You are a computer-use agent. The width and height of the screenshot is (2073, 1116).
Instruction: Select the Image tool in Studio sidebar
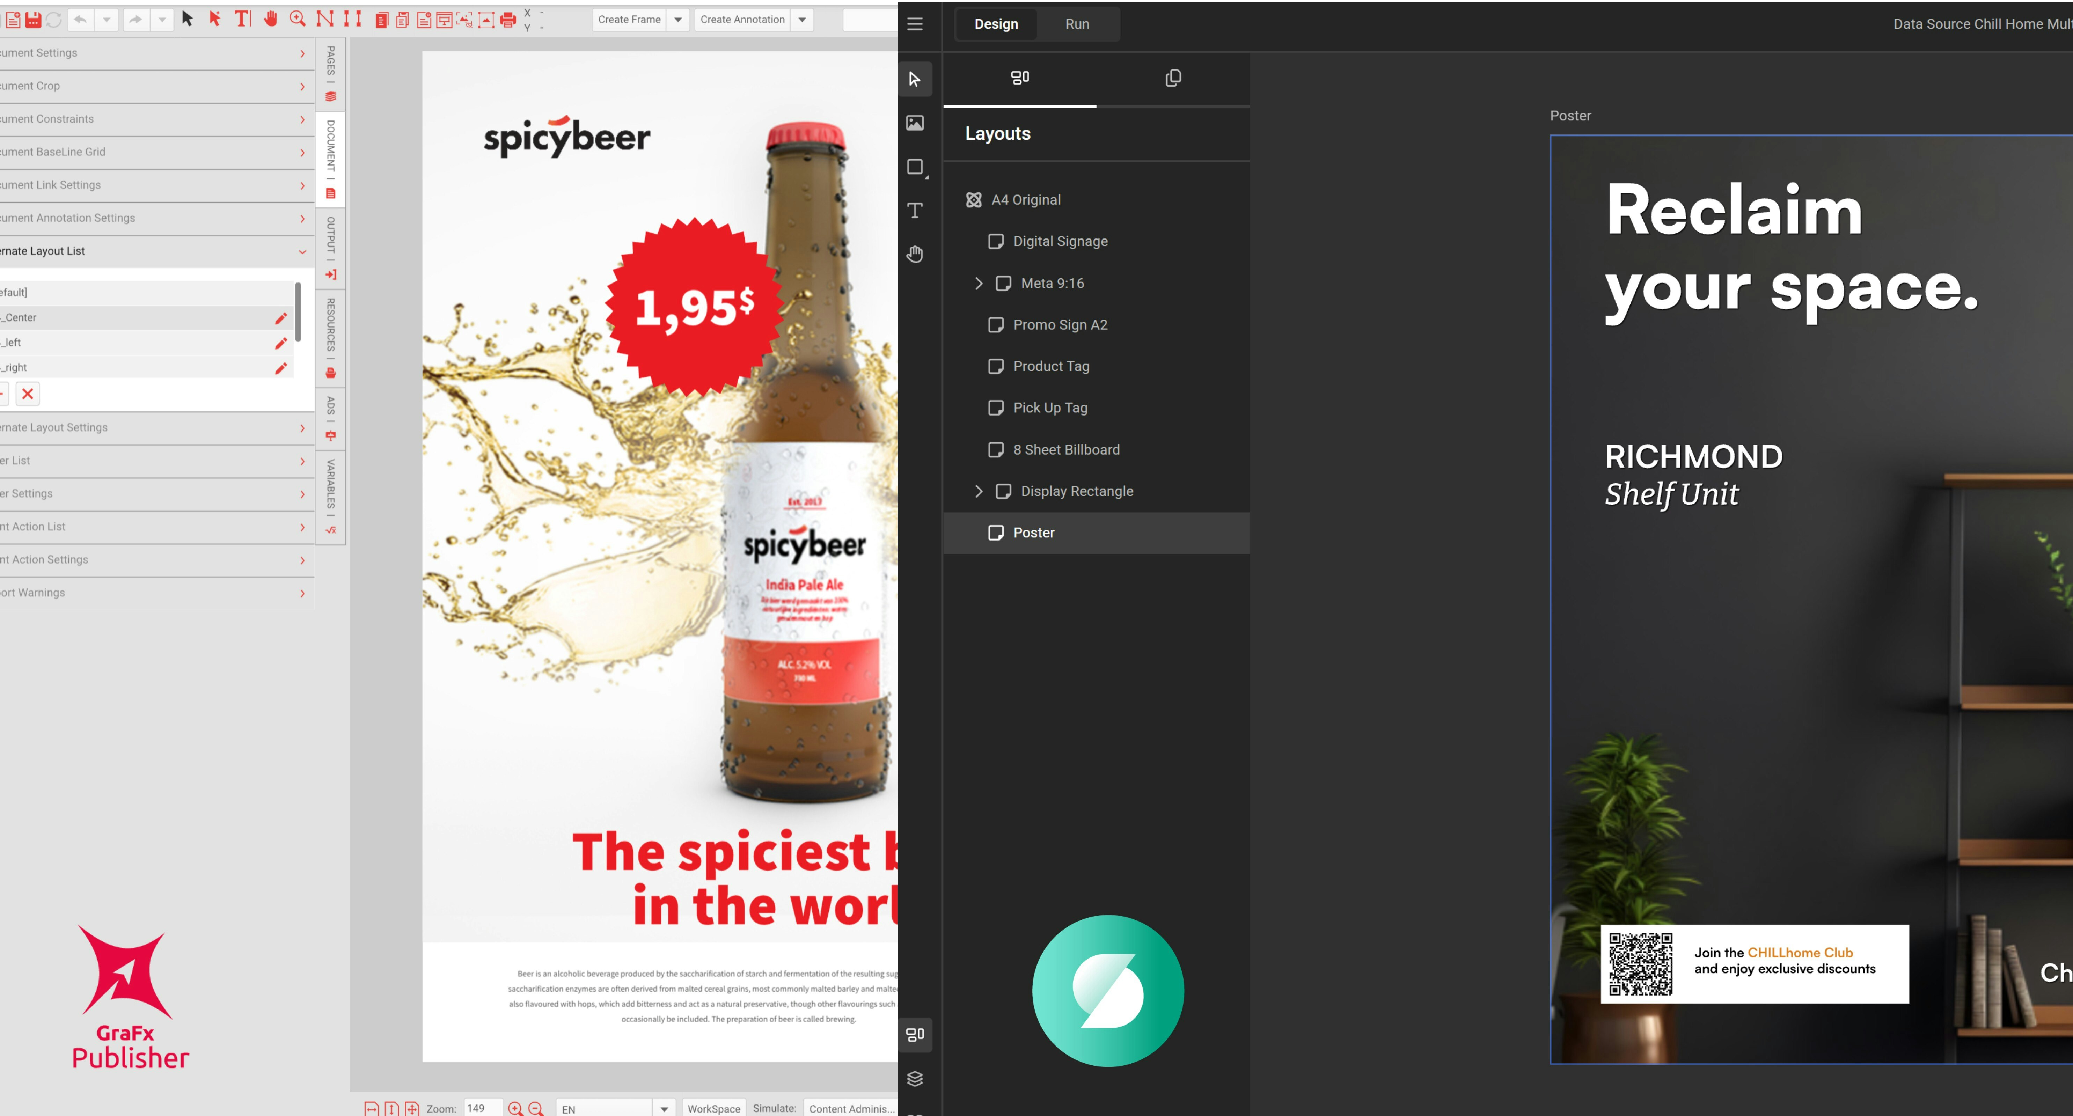[x=915, y=123]
